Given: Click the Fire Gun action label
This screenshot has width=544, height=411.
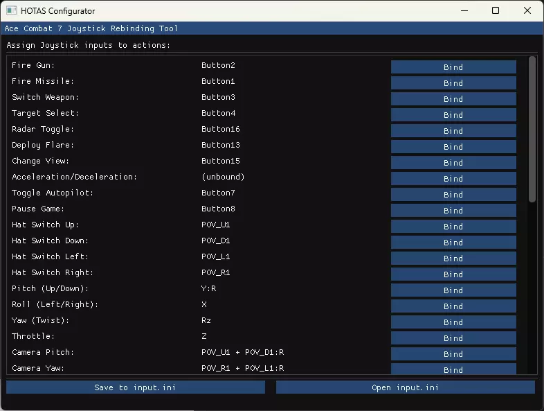Looking at the screenshot, I should click(x=33, y=65).
